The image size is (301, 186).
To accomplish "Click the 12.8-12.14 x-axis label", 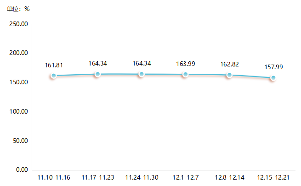I will click(229, 177).
